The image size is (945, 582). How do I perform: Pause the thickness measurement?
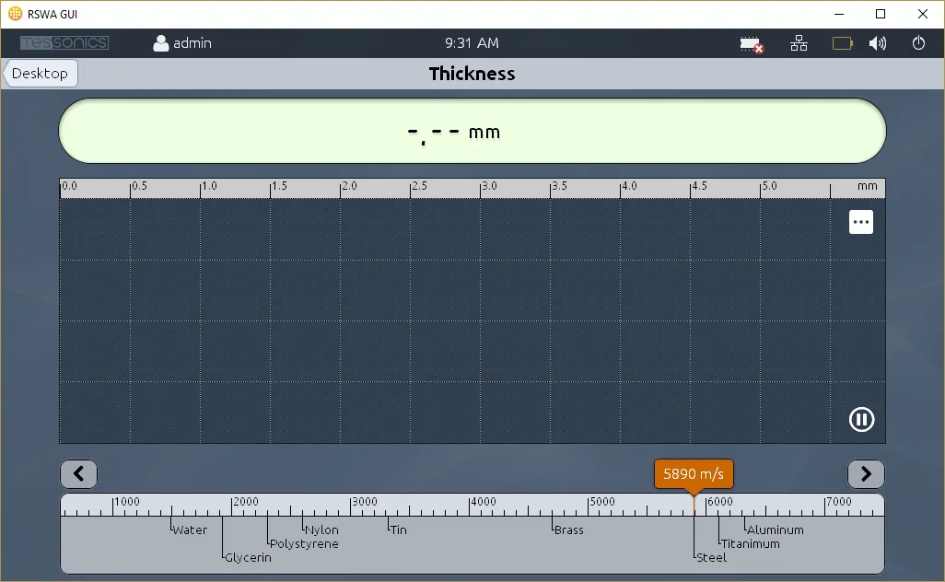click(861, 420)
